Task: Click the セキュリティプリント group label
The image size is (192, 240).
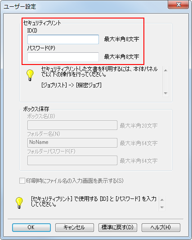Action: (x=42, y=23)
